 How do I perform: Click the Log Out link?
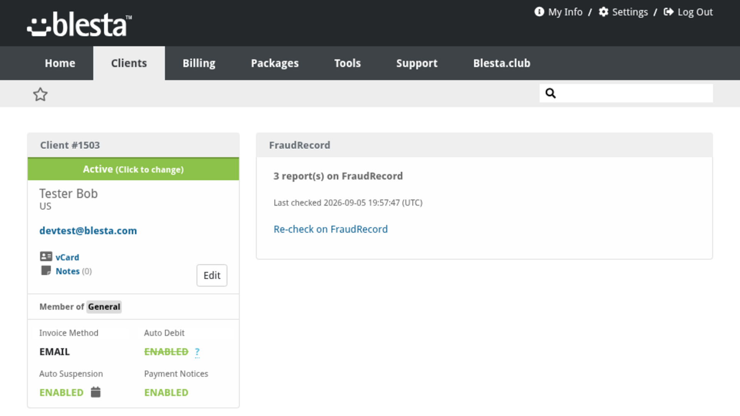695,12
